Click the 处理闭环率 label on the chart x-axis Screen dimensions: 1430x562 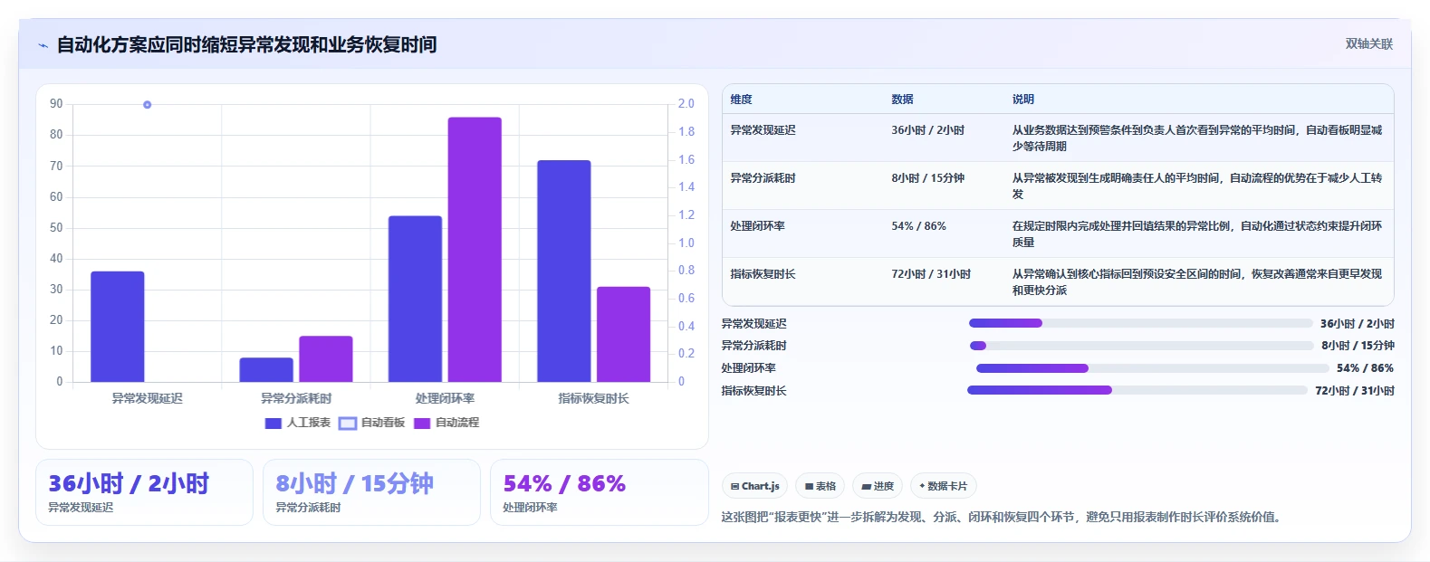(445, 398)
